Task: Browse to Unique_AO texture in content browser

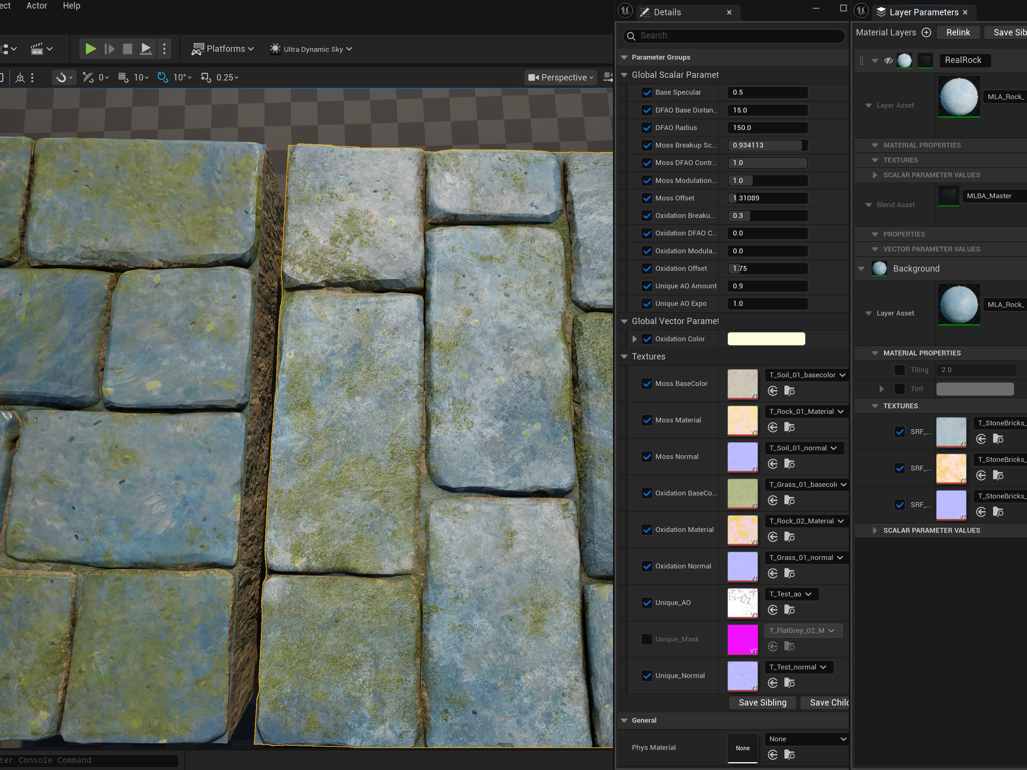Action: click(x=789, y=610)
